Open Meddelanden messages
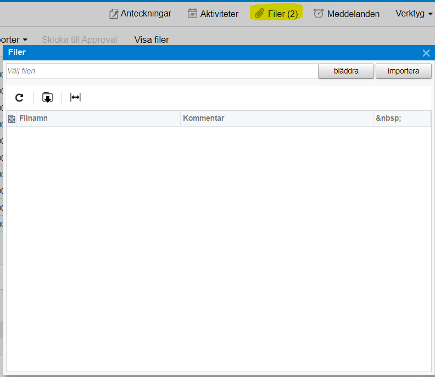This screenshot has width=435, height=377. pos(346,14)
